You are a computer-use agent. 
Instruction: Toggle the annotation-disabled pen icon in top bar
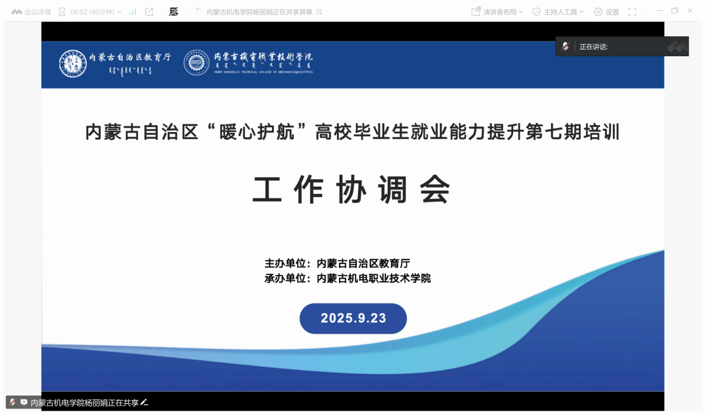[x=174, y=11]
